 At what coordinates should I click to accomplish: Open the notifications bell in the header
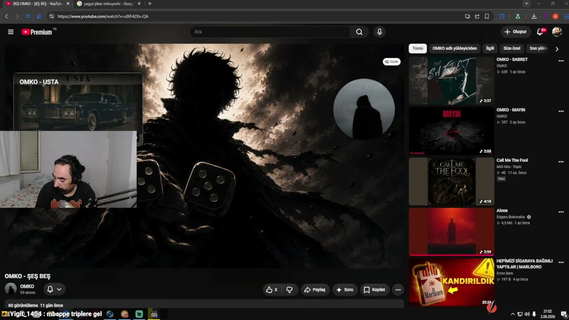(x=541, y=32)
